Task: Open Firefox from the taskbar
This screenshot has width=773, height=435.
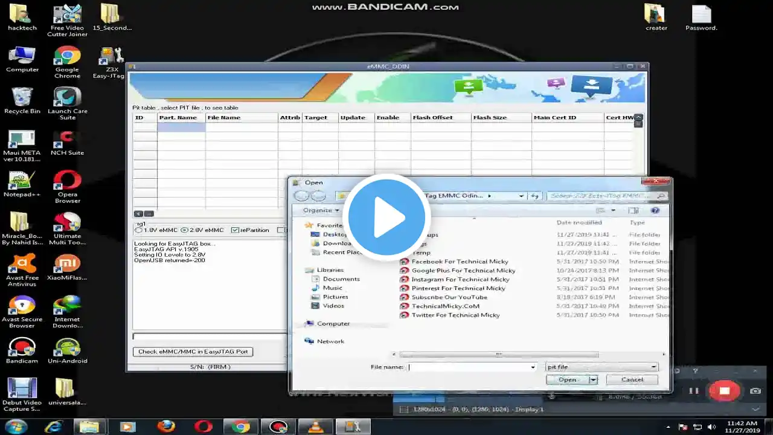Action: [x=166, y=427]
